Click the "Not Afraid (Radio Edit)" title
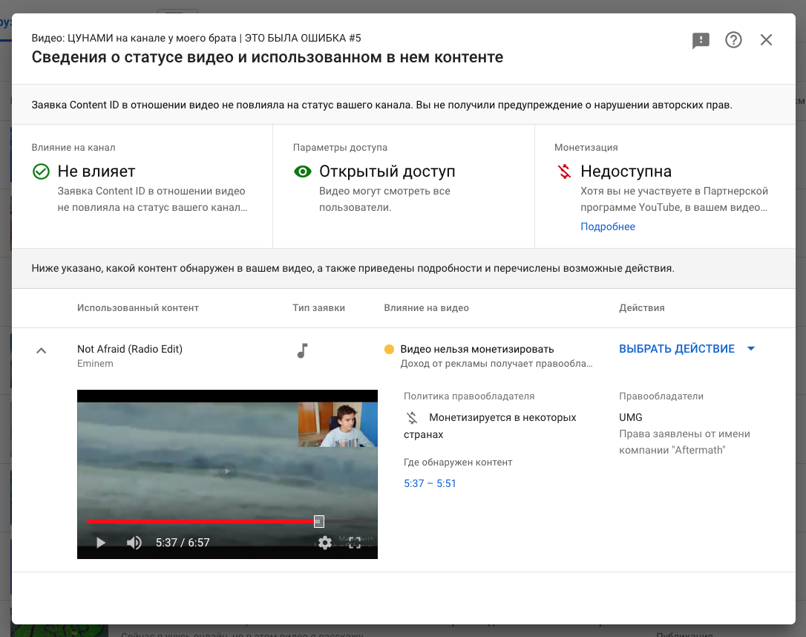The height and width of the screenshot is (637, 806). [x=130, y=349]
